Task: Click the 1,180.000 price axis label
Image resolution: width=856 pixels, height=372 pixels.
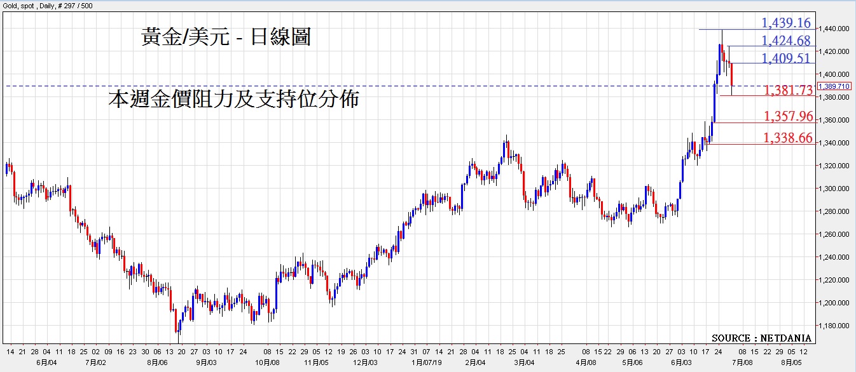Action: tap(834, 326)
